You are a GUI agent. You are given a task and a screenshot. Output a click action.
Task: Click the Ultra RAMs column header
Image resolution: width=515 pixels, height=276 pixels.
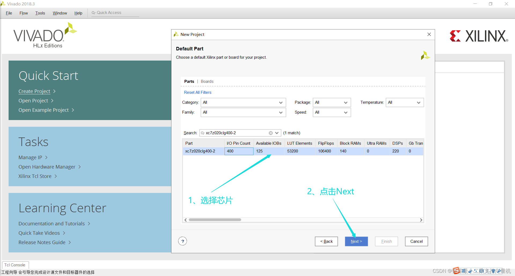click(377, 143)
